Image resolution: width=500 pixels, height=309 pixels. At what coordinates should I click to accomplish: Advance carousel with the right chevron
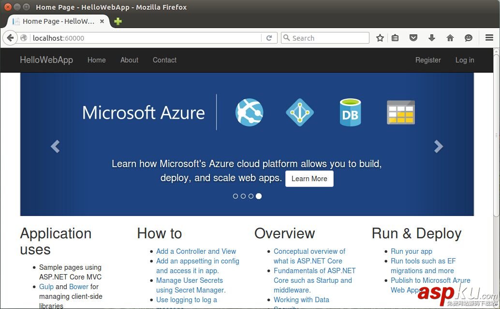point(438,146)
